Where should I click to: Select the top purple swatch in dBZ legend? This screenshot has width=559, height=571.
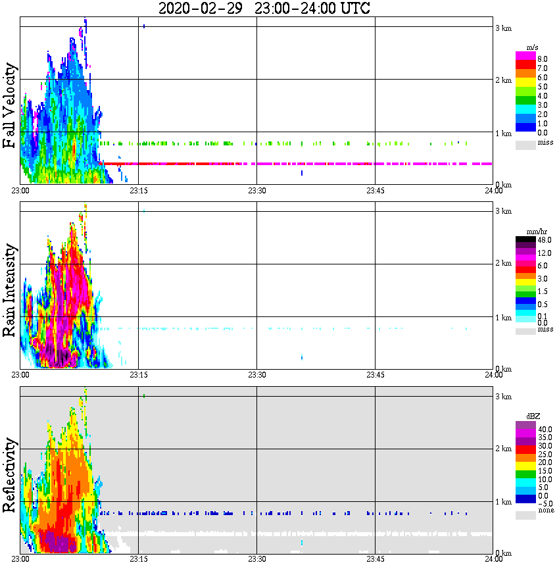525,425
